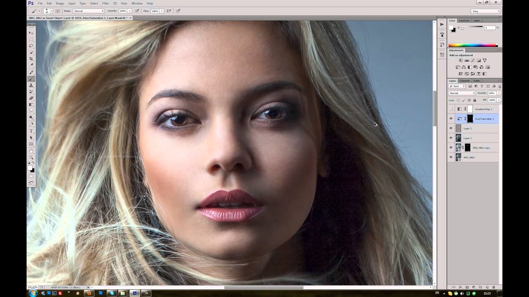Add a Photo Filter adjustment
Viewport: 529px width, 297px height.
click(476, 67)
